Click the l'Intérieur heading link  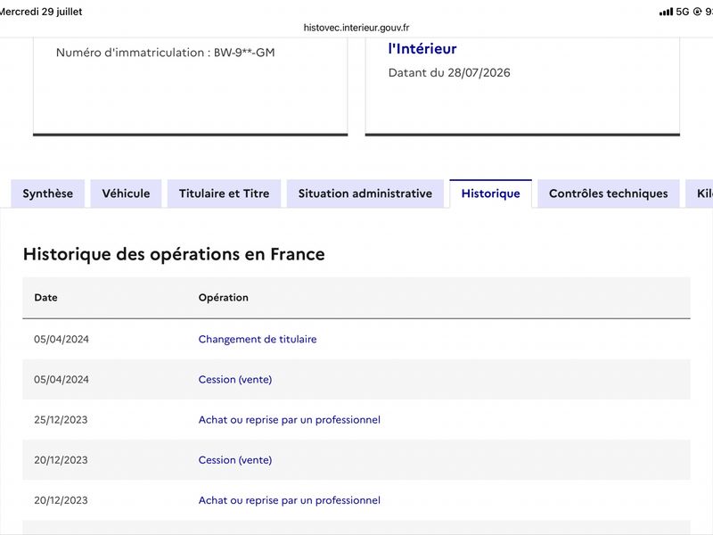[422, 49]
